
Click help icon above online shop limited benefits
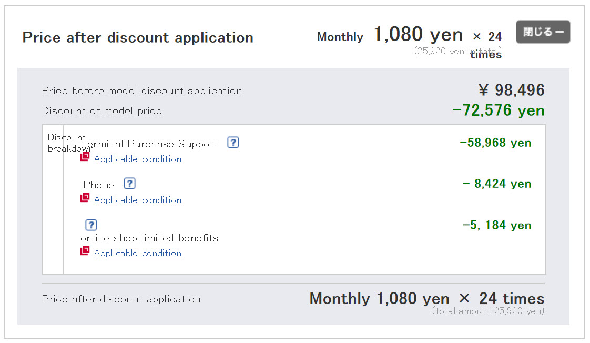[91, 225]
